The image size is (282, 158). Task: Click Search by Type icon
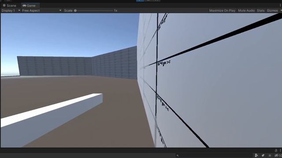(x=256, y=155)
